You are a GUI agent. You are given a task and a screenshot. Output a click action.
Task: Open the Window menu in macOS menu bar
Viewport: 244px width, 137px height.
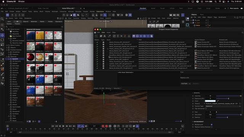click(21, 2)
